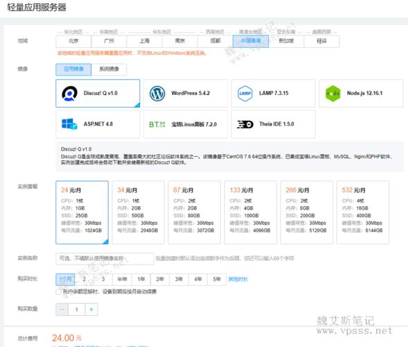Click the WordPress 5.4.2 logo icon
This screenshot has width=408, height=347.
click(157, 93)
